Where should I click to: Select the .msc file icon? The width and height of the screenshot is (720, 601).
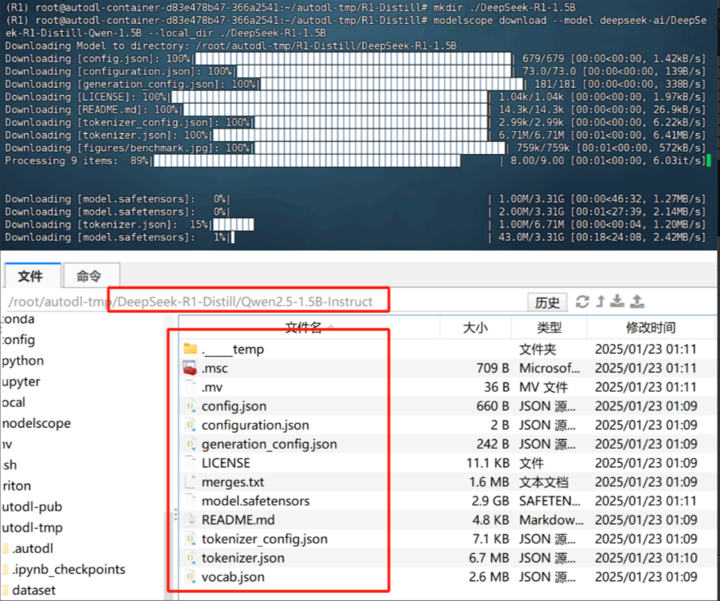pyautogui.click(x=190, y=368)
